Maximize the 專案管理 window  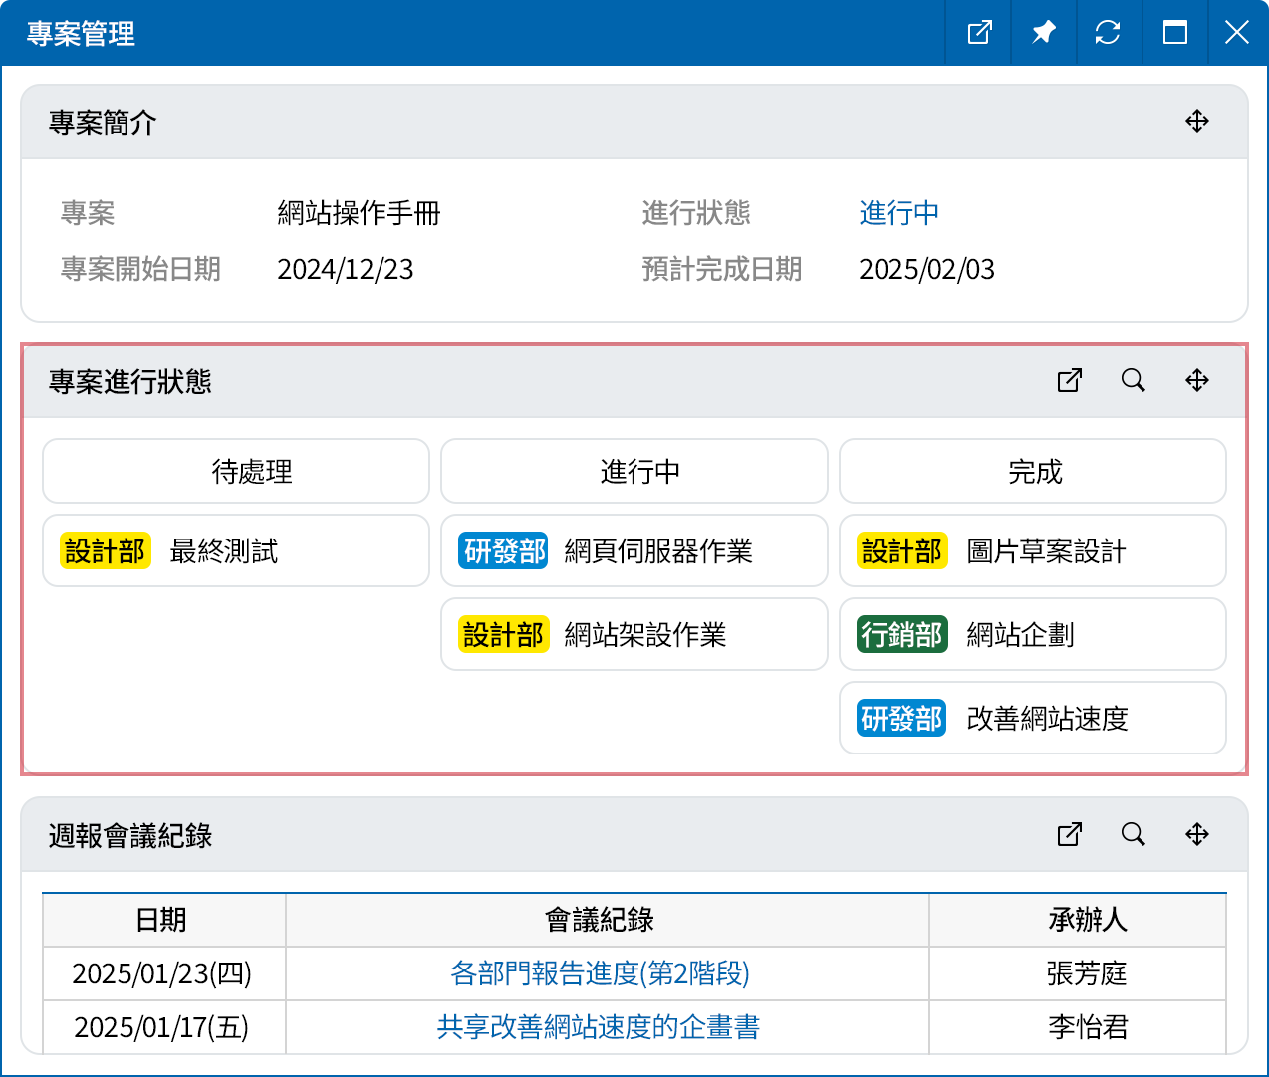tap(1174, 33)
